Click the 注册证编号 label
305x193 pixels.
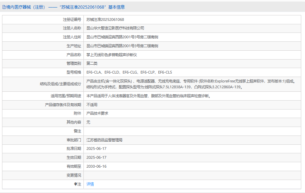click(x=72, y=20)
